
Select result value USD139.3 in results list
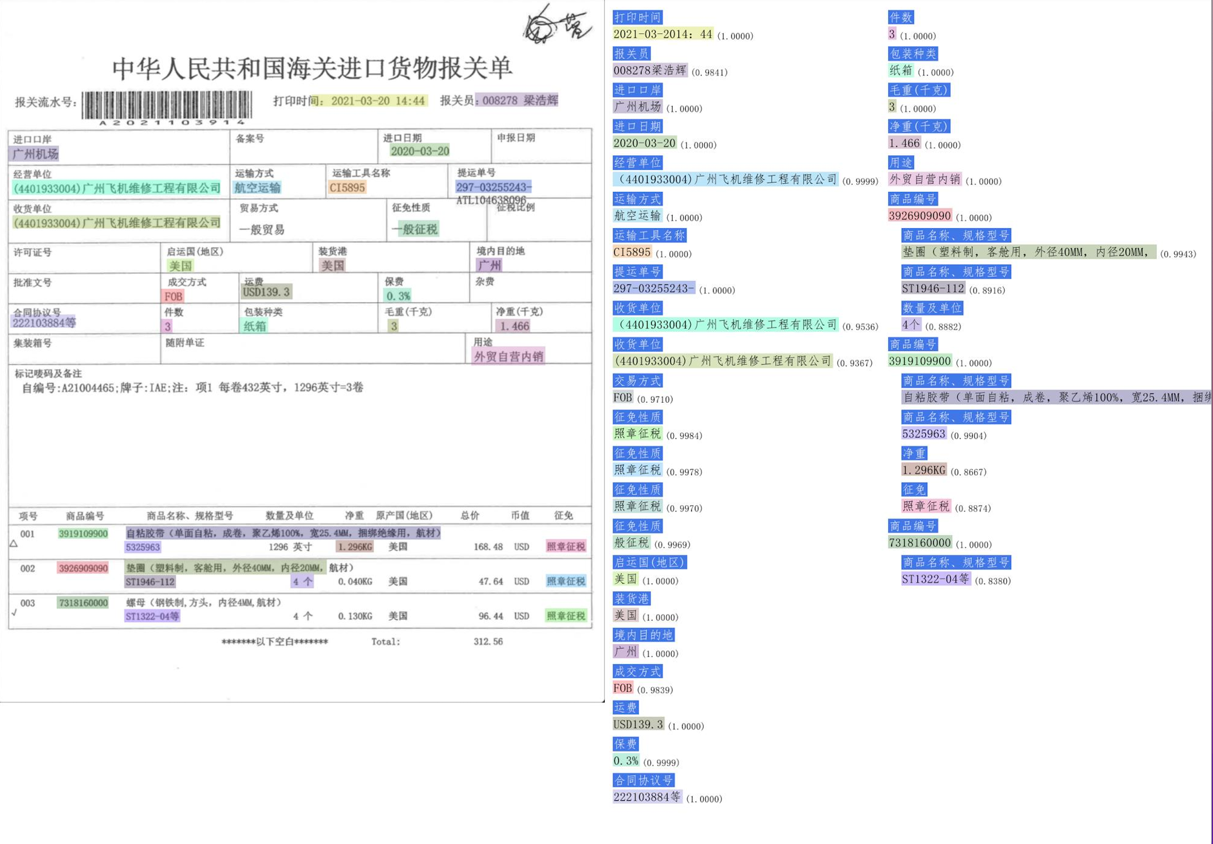pos(638,725)
